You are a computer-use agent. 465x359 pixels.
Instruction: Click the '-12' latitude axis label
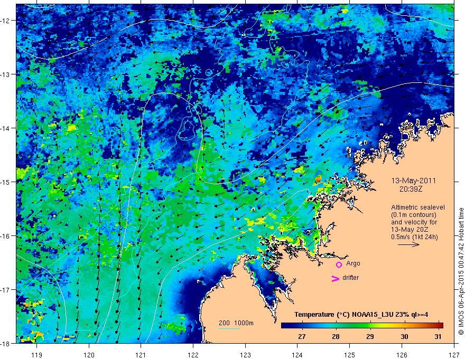[x=6, y=21]
